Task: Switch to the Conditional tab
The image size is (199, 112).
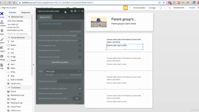Action: pyautogui.click(x=60, y=17)
